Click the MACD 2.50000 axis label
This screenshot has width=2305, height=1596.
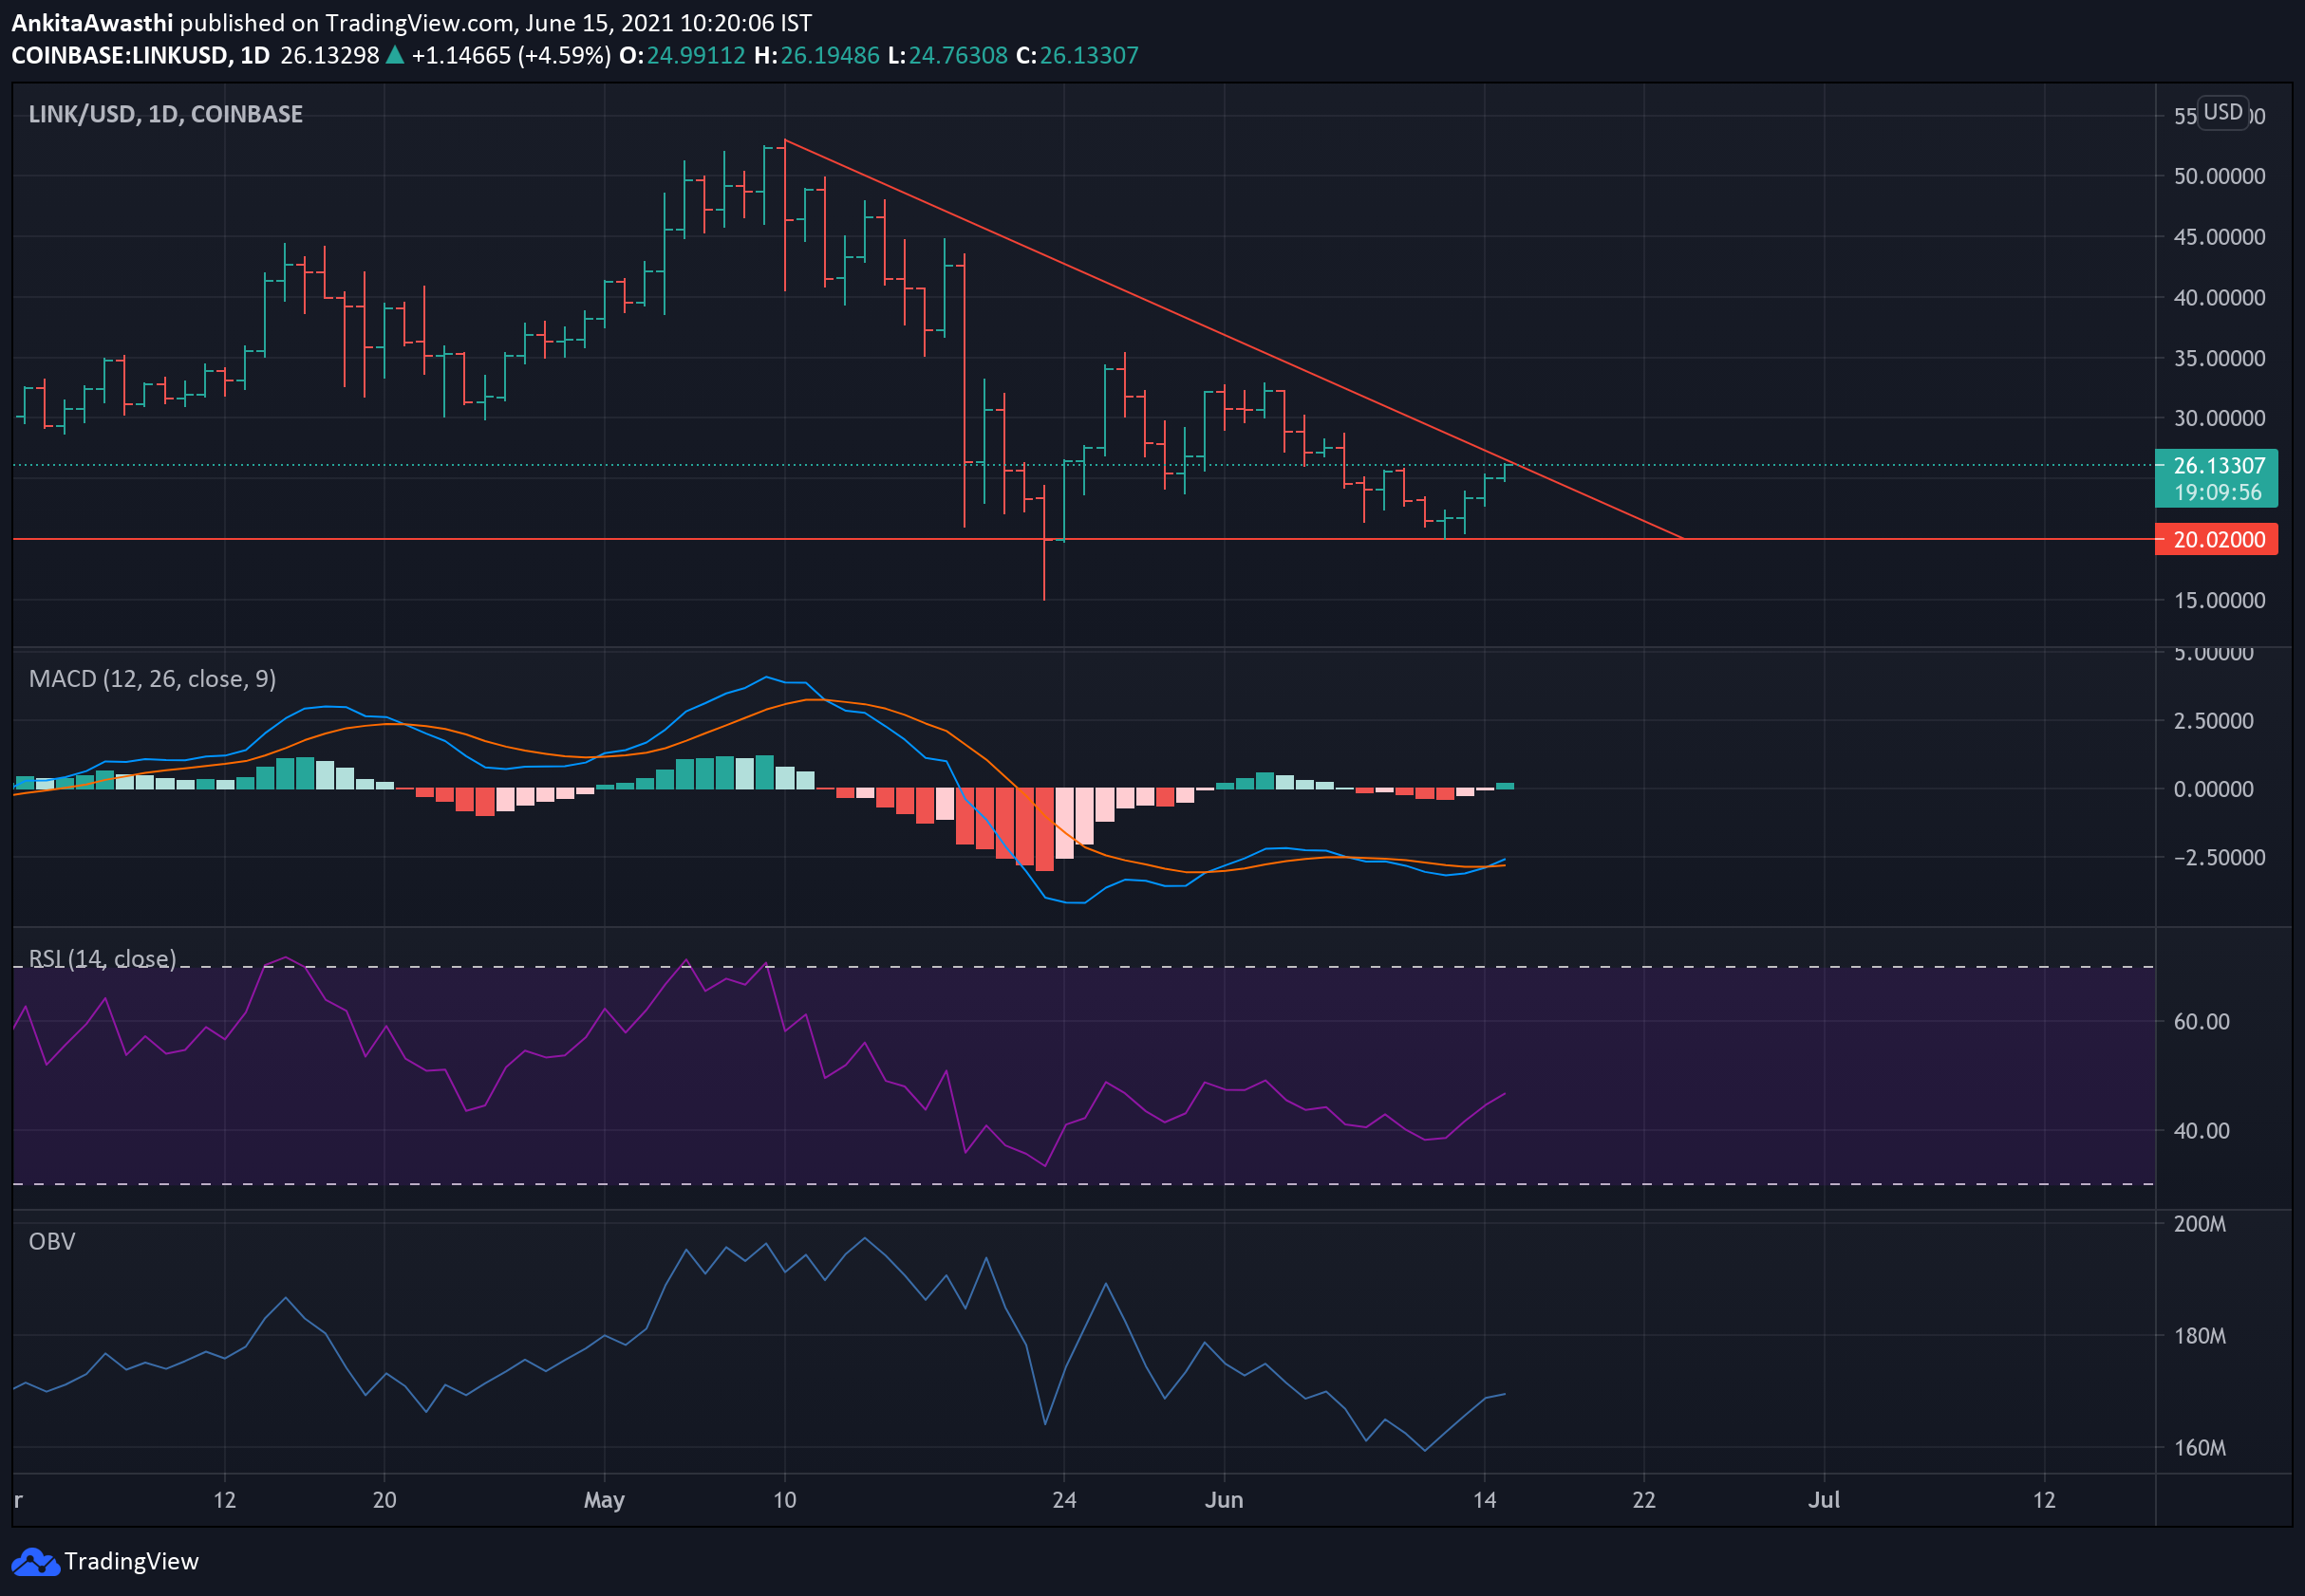point(2213,721)
